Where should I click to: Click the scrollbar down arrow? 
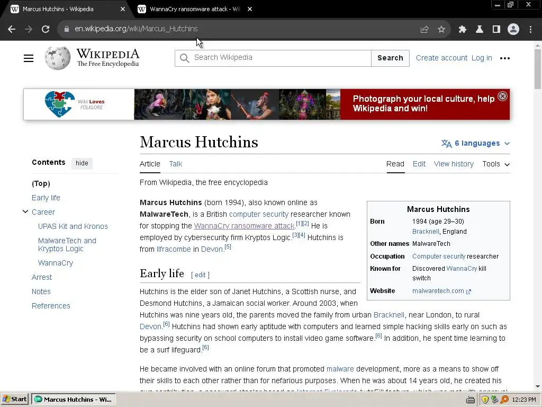click(x=538, y=386)
